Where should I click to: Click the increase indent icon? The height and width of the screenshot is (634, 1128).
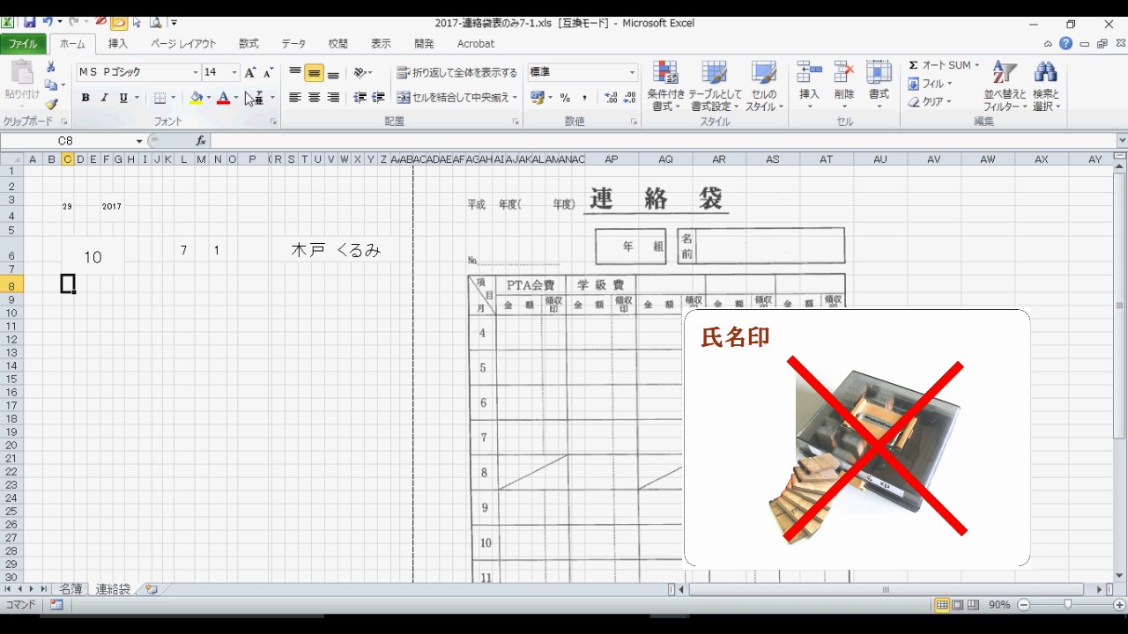[378, 98]
